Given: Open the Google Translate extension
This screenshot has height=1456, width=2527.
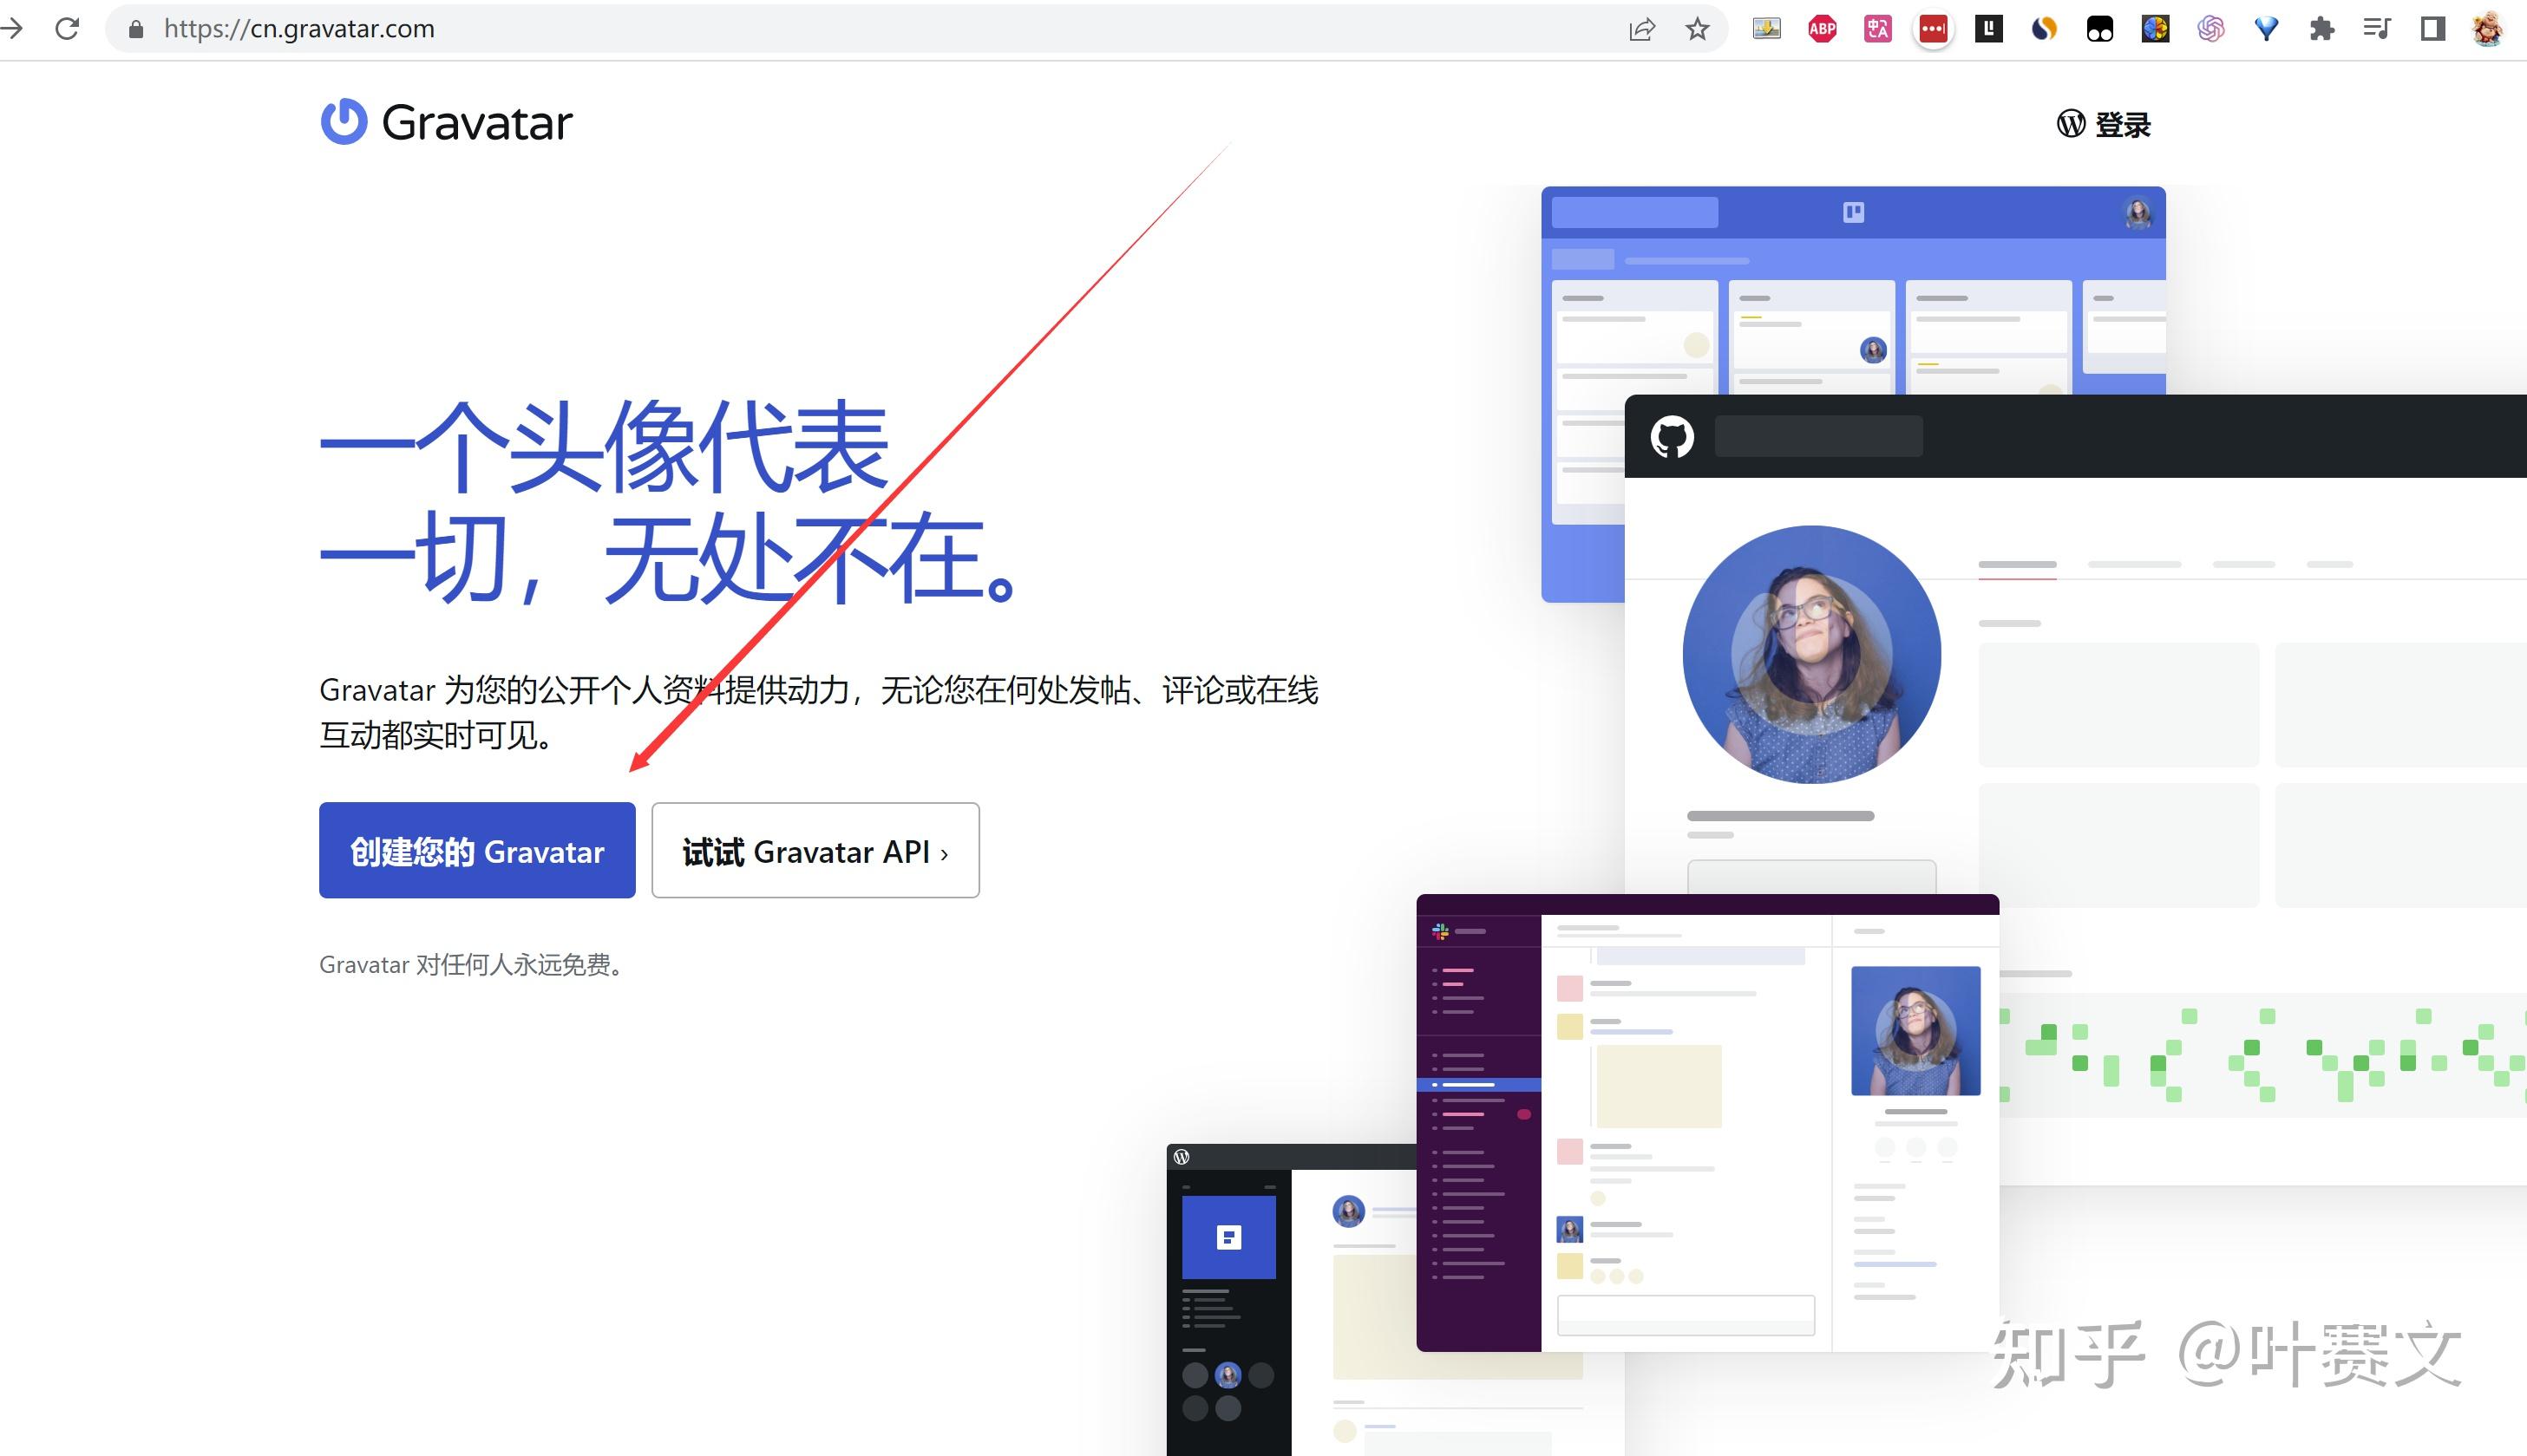Looking at the screenshot, I should [1878, 28].
